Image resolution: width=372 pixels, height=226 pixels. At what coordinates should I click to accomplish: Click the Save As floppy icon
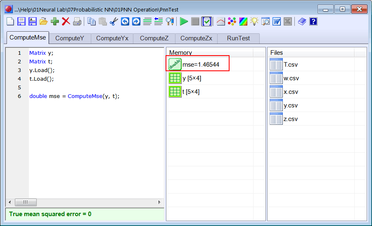33,21
